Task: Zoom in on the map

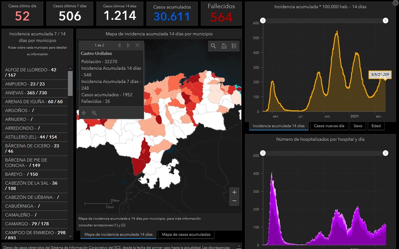Action: tap(235, 192)
